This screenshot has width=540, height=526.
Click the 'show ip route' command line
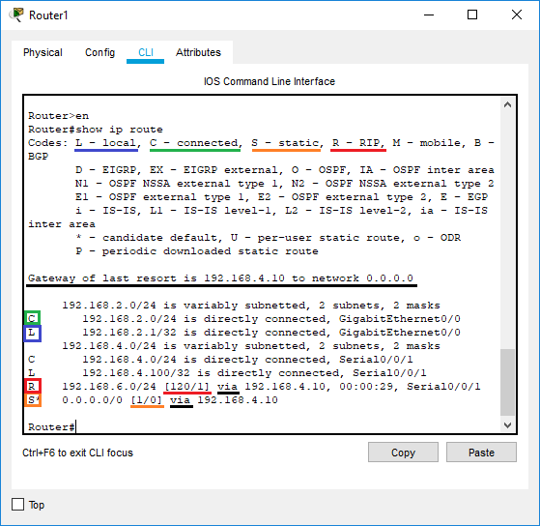coord(96,130)
